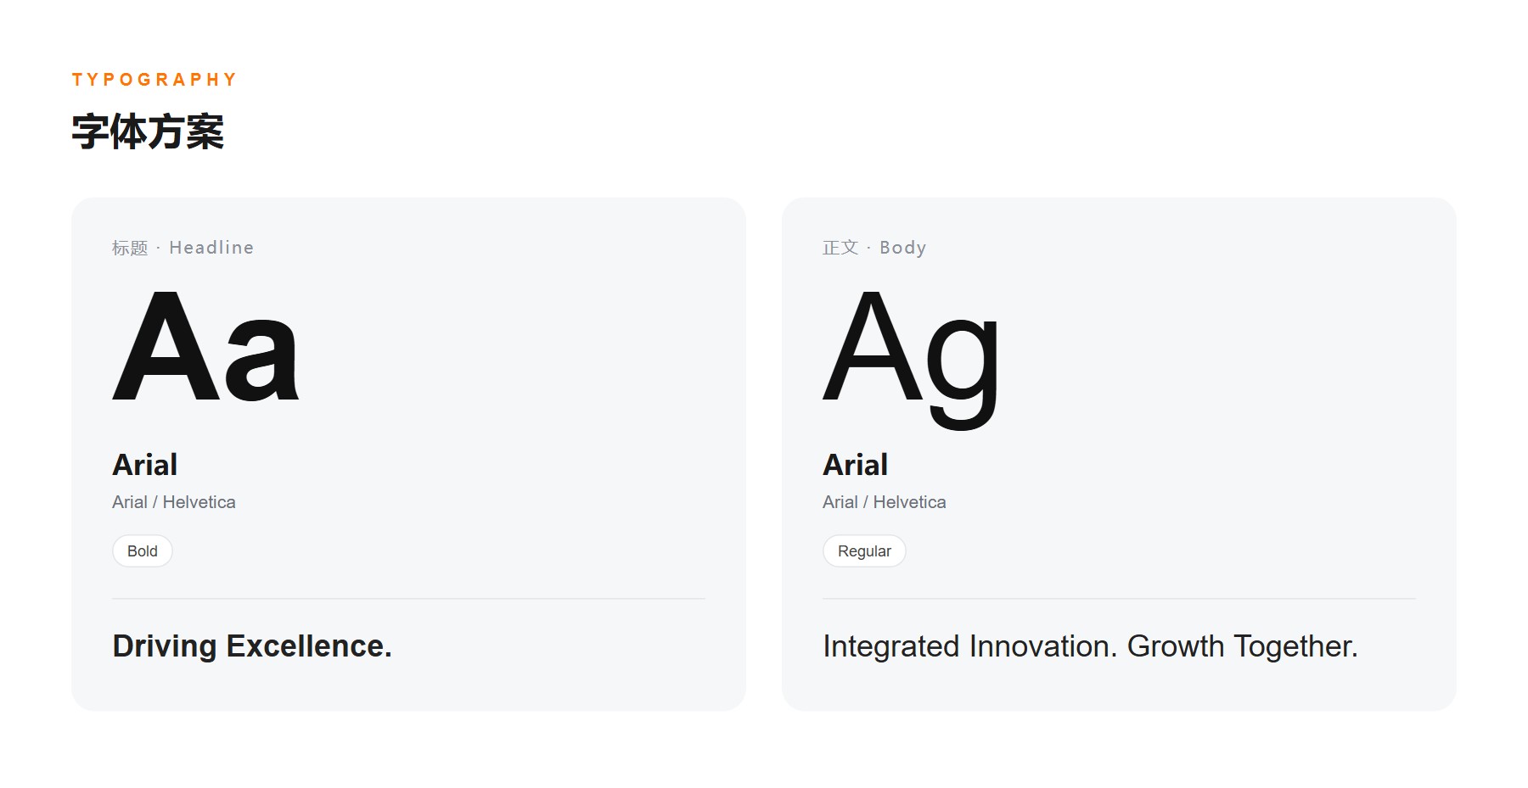
Task: Select the Arial name in Headline card
Action: [x=145, y=465]
